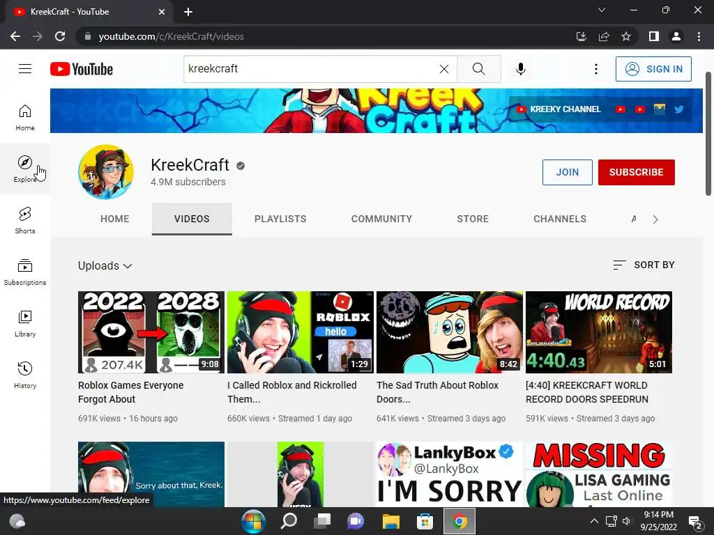Open Shorts in the sidebar
Viewport: 714px width, 535px height.
click(x=25, y=220)
